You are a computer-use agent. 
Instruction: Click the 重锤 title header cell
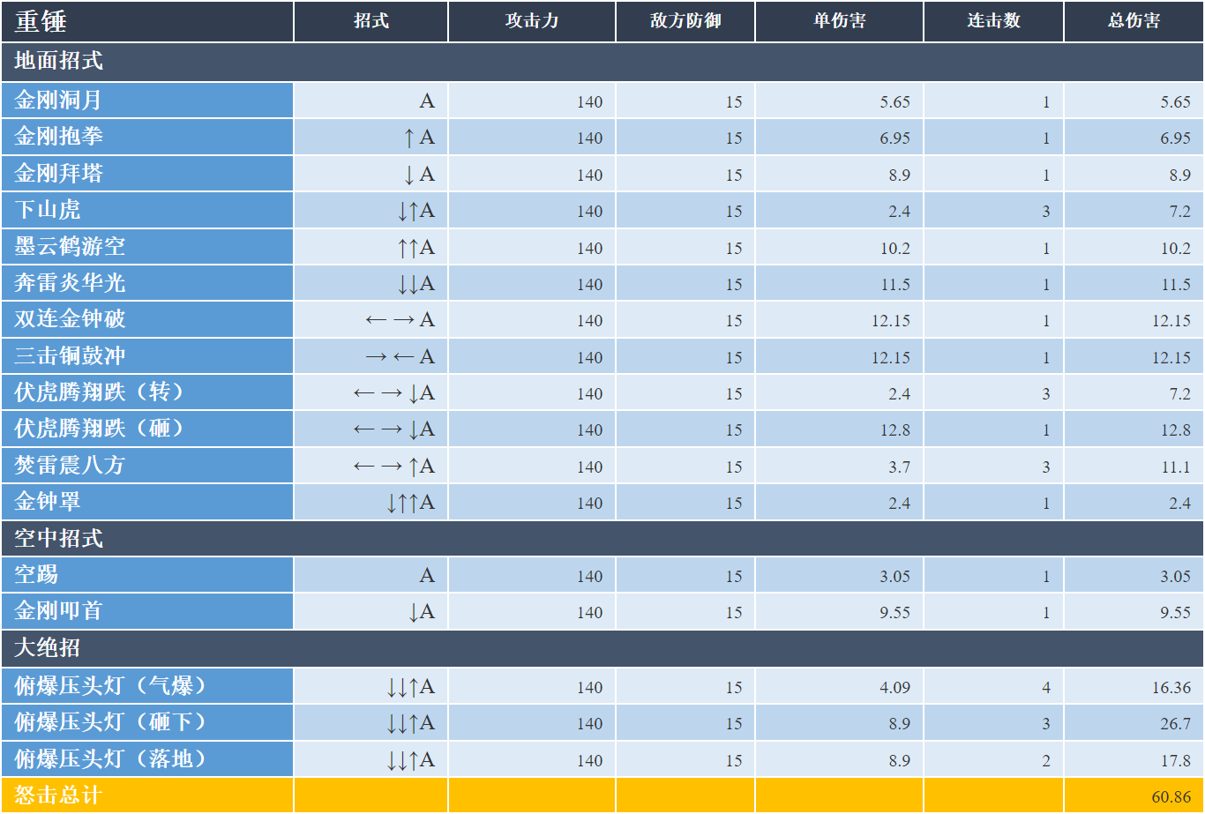click(147, 21)
